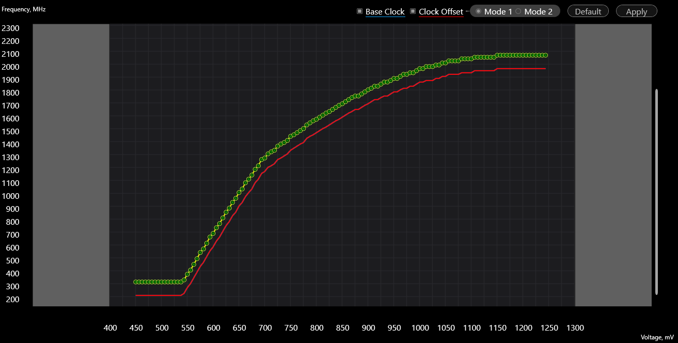Image resolution: width=678 pixels, height=343 pixels.
Task: Click the green curve point at 1000 mV
Action: click(x=420, y=69)
